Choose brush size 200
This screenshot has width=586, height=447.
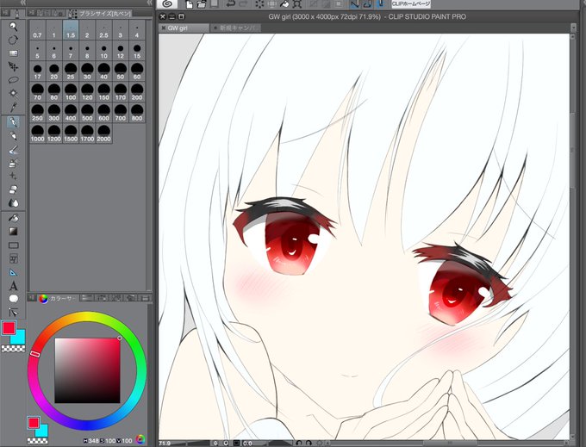coord(137,92)
